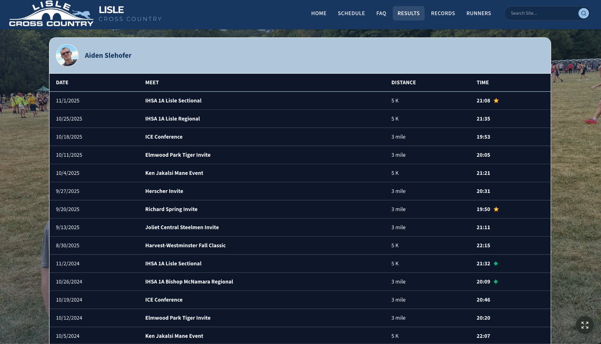Screen dimensions: 601x344
Task: Open Elmwood Park Tiger Invite 10/11/2025
Action: (x=178, y=155)
